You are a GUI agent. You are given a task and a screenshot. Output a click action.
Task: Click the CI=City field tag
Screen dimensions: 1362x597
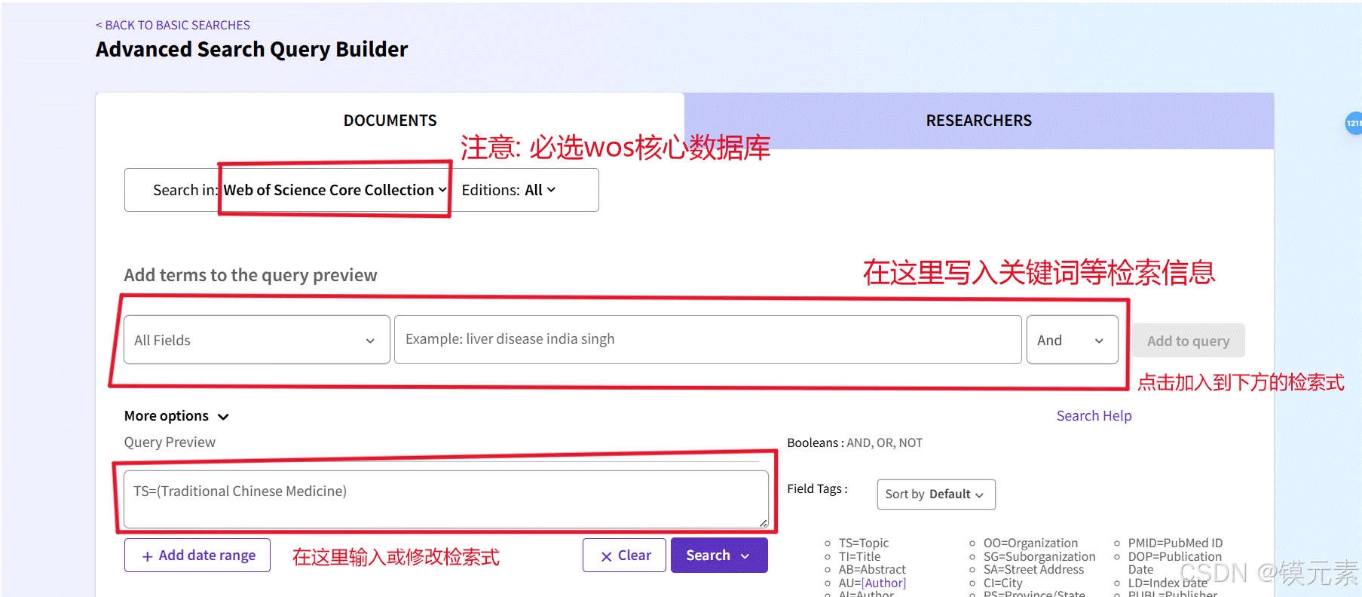[1003, 583]
